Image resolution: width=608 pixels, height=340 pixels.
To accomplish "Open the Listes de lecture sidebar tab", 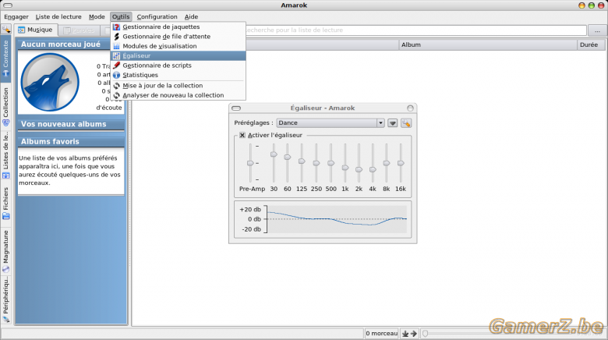I will tap(5, 155).
